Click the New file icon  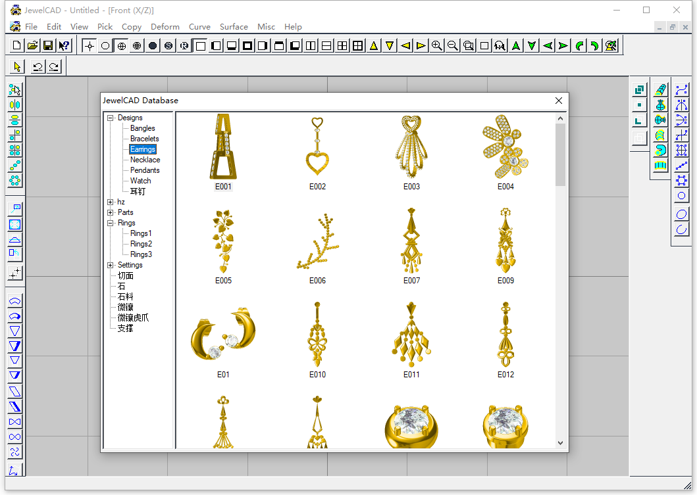(x=16, y=45)
